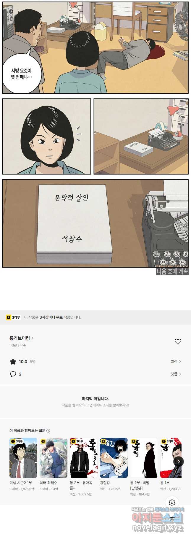Tap the scroll-to-top arrow button
The width and height of the screenshot is (191, 539).
[172, 520]
